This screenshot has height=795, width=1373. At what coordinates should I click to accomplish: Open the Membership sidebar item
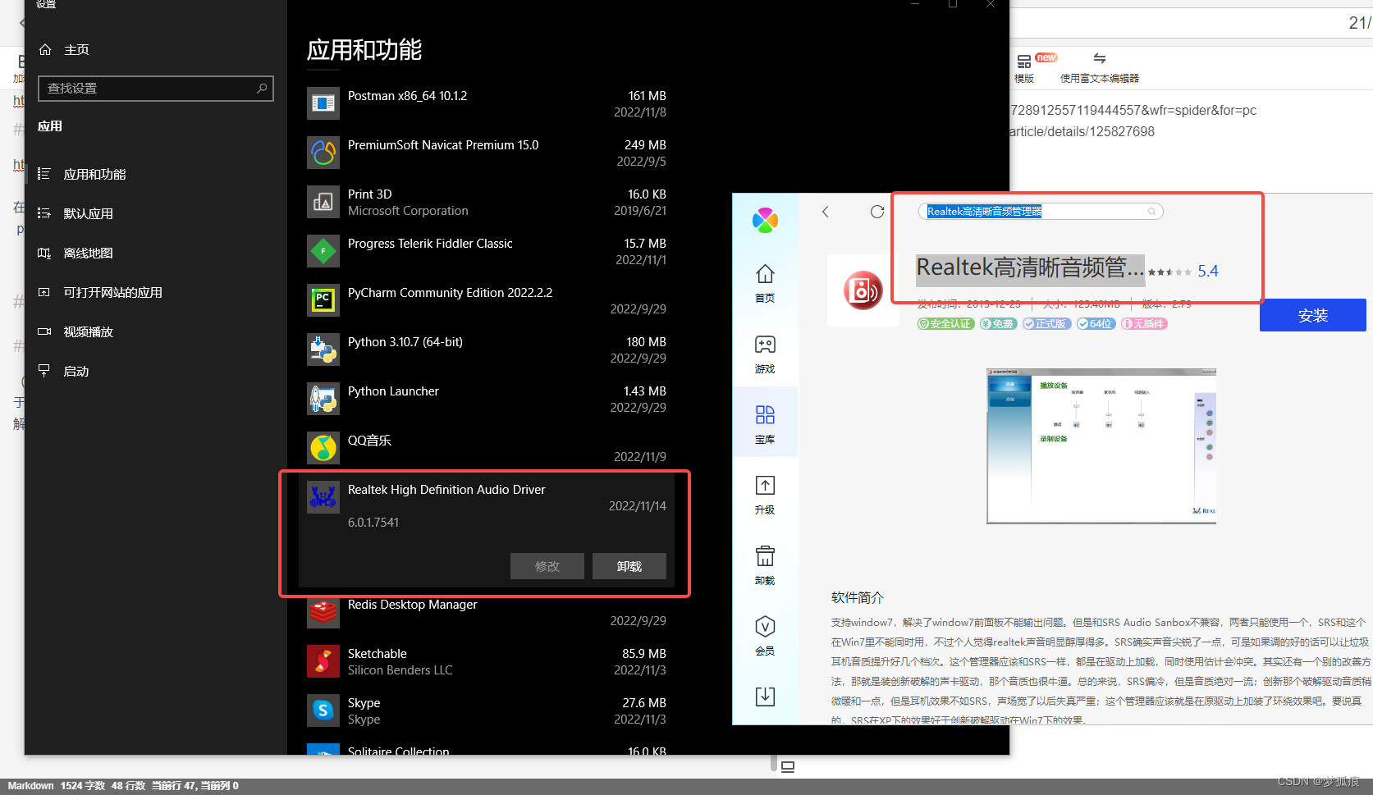tap(765, 636)
